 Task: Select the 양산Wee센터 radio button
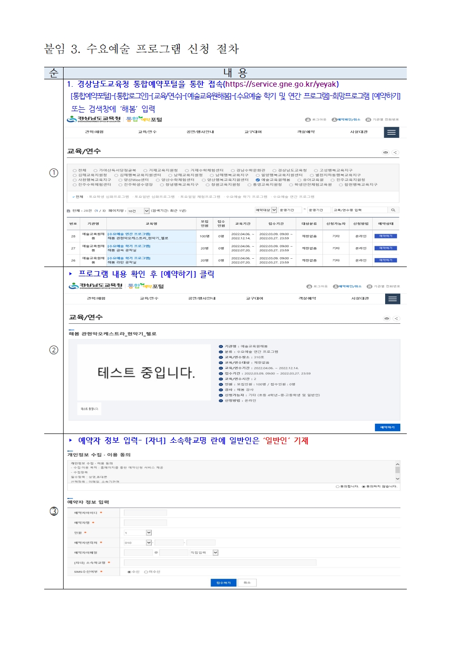pos(120,180)
